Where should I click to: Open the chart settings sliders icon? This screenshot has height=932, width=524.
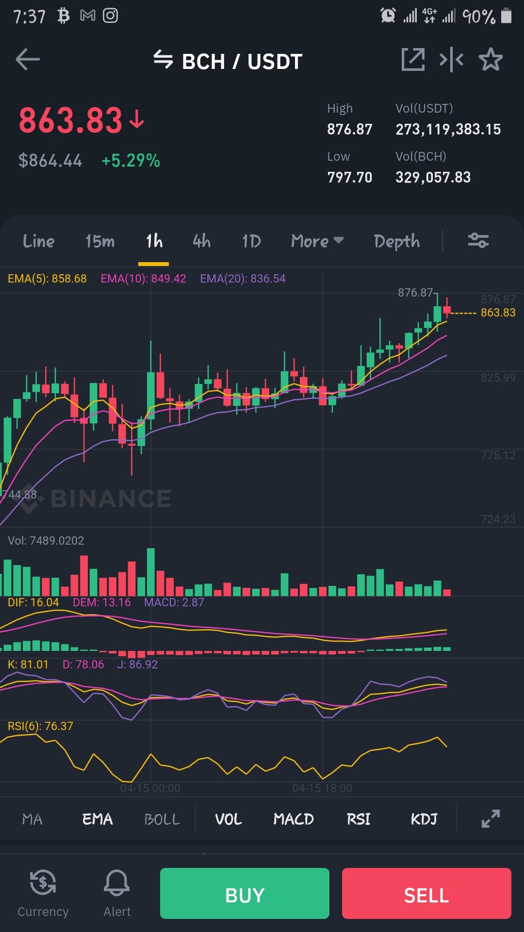478,240
